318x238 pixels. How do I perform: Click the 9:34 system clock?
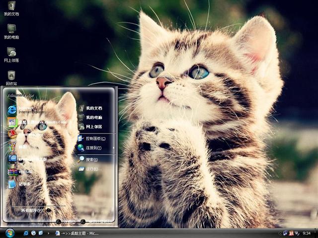307,234
